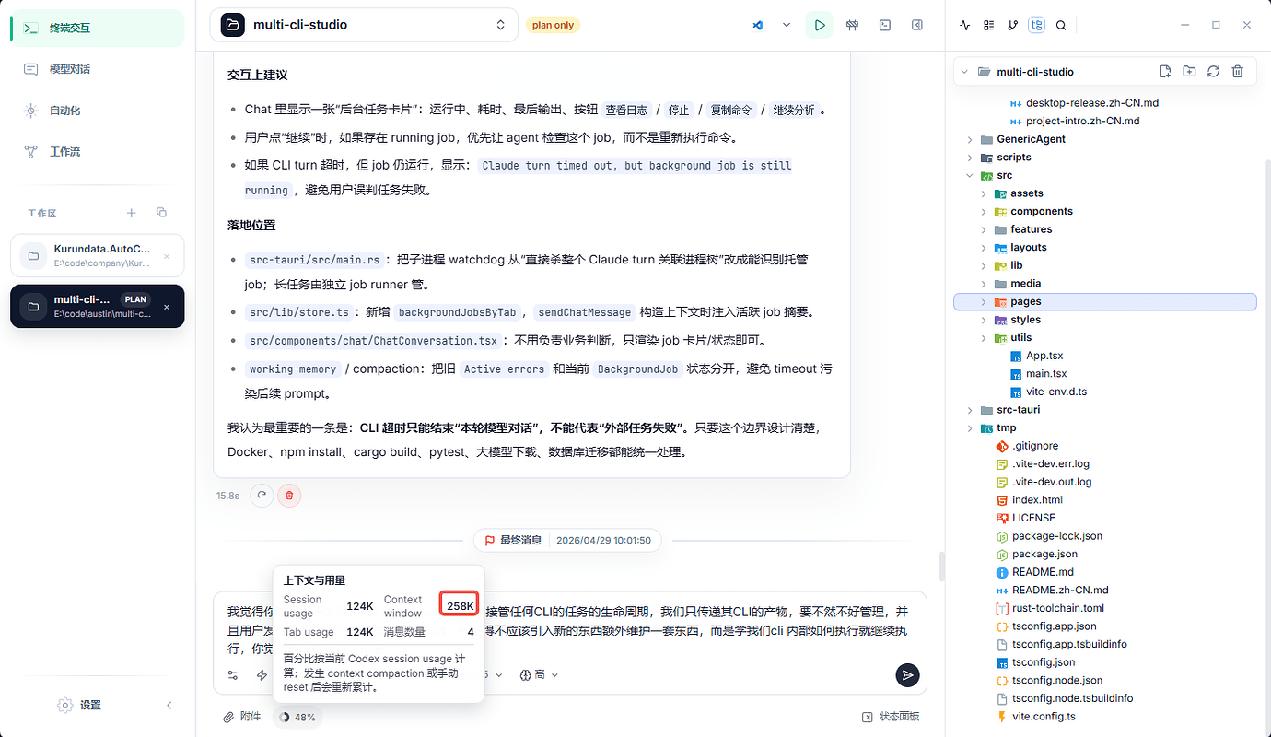1271x737 pixels.
Task: Close the Kurundata.AutoC workspace card
Action: click(167, 256)
